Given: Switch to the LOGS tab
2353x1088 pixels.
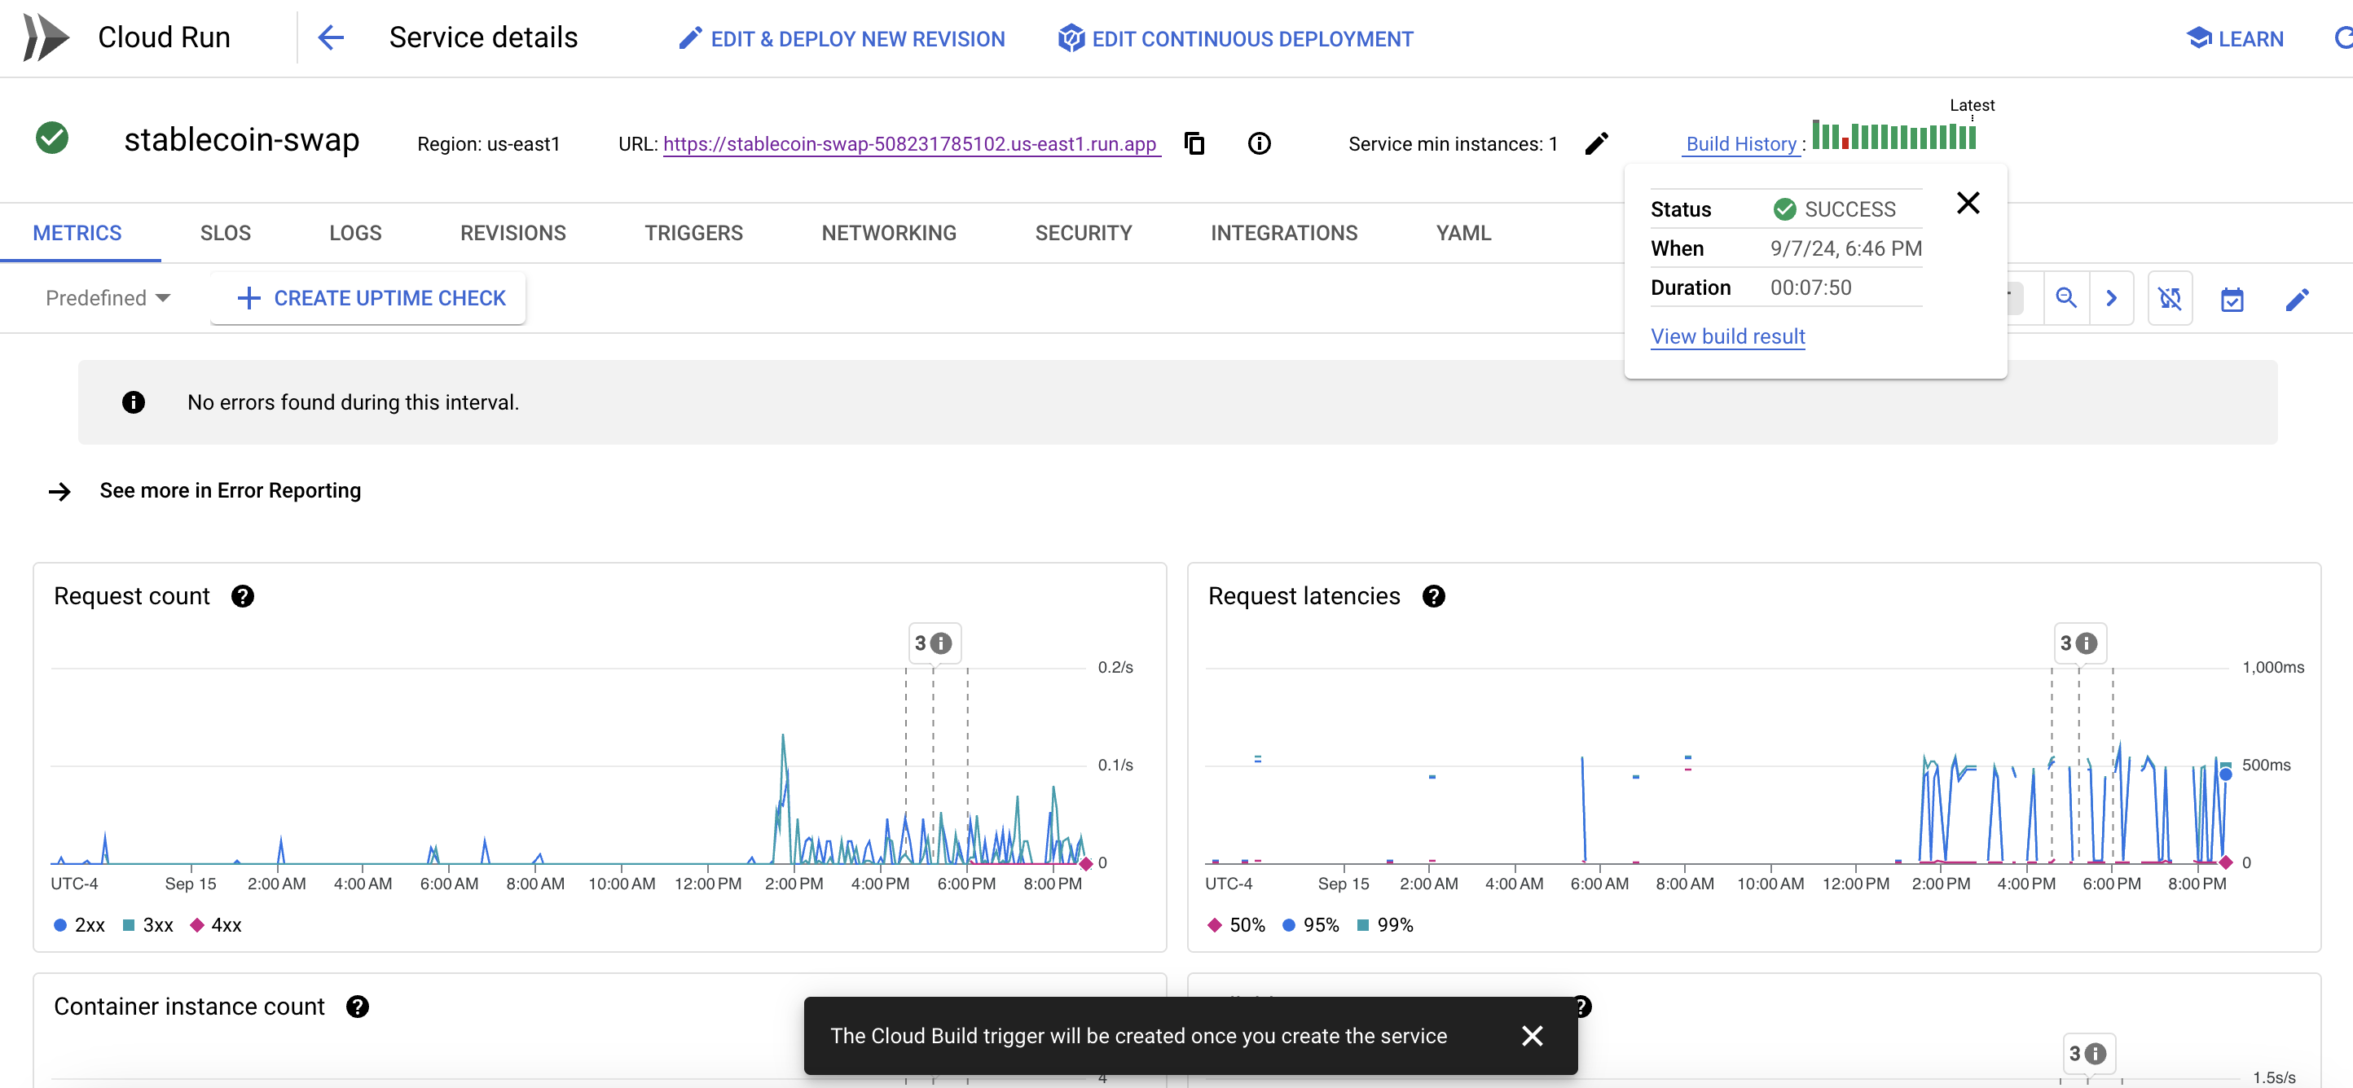Looking at the screenshot, I should click(355, 233).
